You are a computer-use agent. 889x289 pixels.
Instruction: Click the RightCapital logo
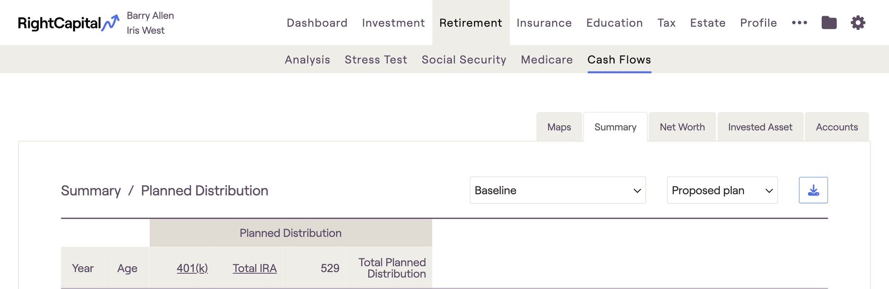tap(68, 23)
